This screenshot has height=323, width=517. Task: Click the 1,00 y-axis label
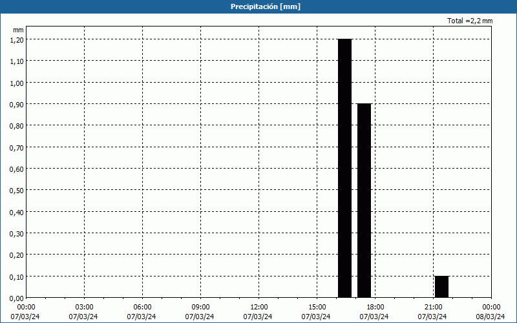[x=17, y=83]
